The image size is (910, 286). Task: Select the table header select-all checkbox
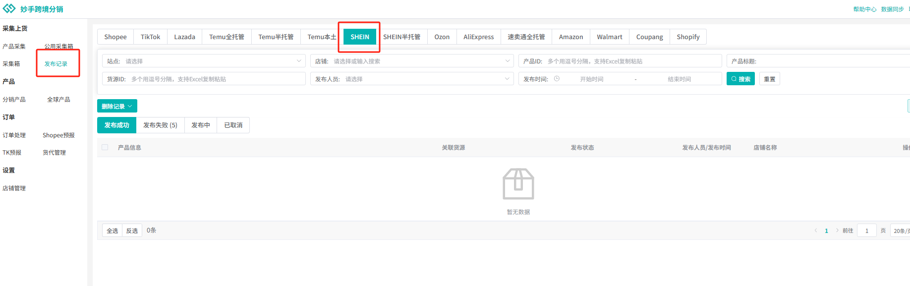point(105,147)
